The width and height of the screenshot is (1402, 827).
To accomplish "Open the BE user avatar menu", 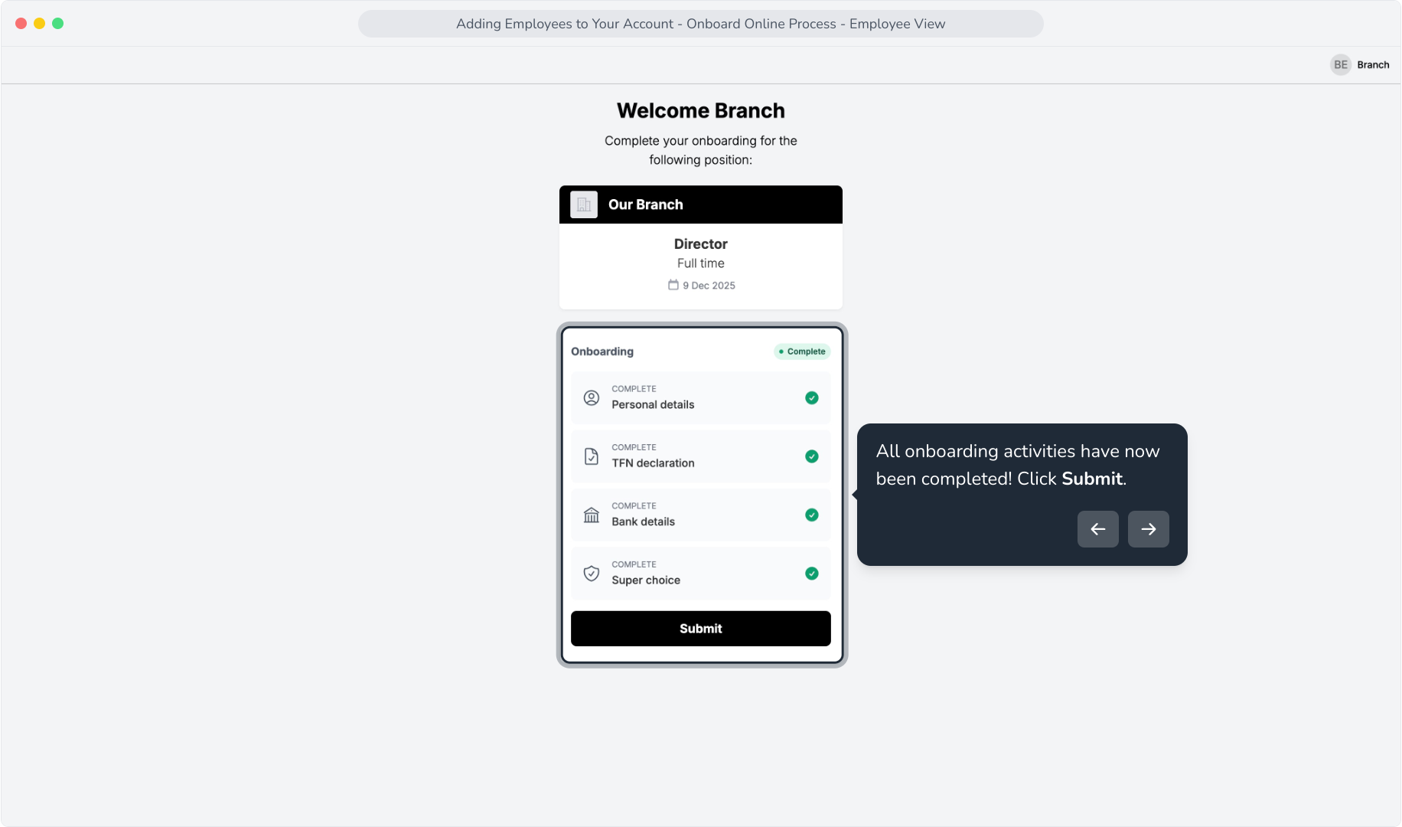I will coord(1341,65).
